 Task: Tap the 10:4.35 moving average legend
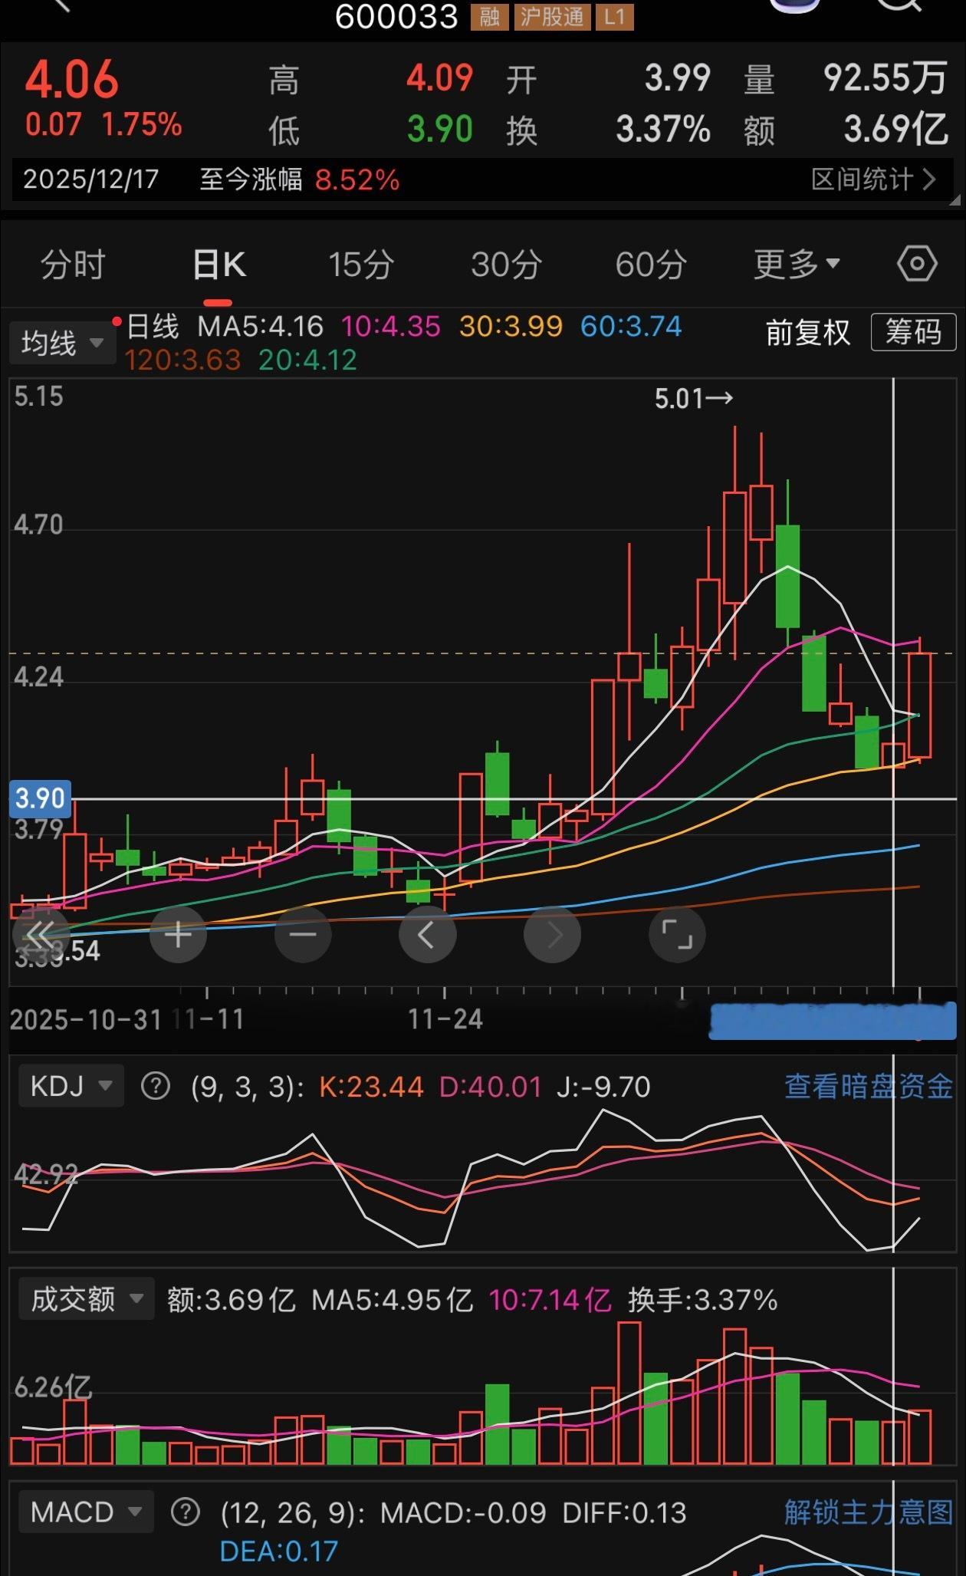pyautogui.click(x=391, y=327)
